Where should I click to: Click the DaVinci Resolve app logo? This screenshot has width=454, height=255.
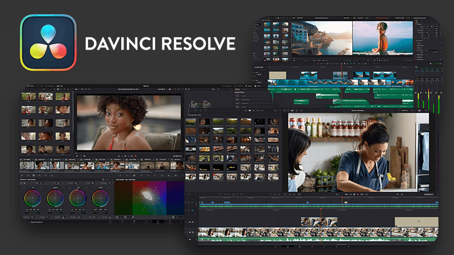48,43
